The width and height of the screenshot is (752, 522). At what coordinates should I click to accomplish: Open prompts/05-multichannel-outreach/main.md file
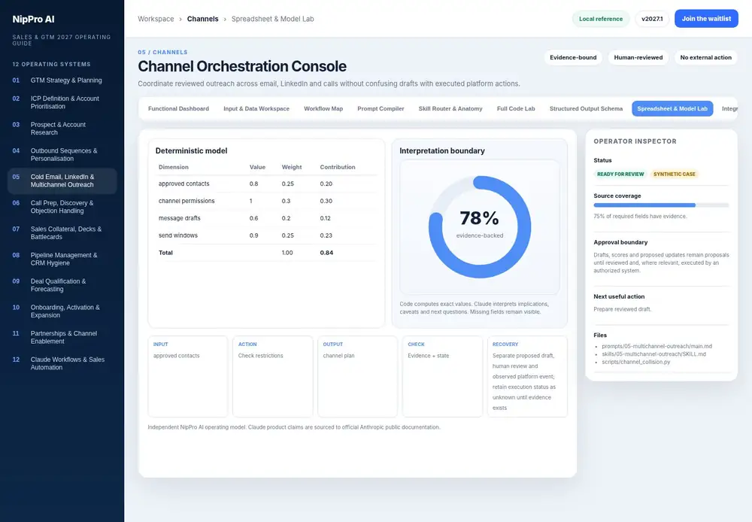tap(656, 346)
